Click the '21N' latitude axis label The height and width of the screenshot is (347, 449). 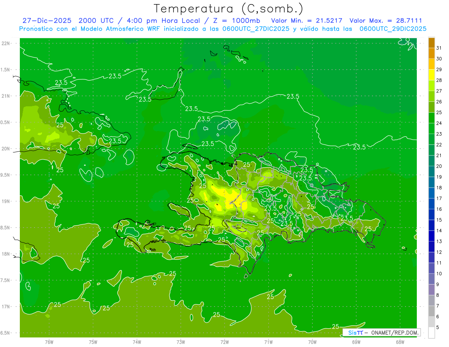(6, 96)
